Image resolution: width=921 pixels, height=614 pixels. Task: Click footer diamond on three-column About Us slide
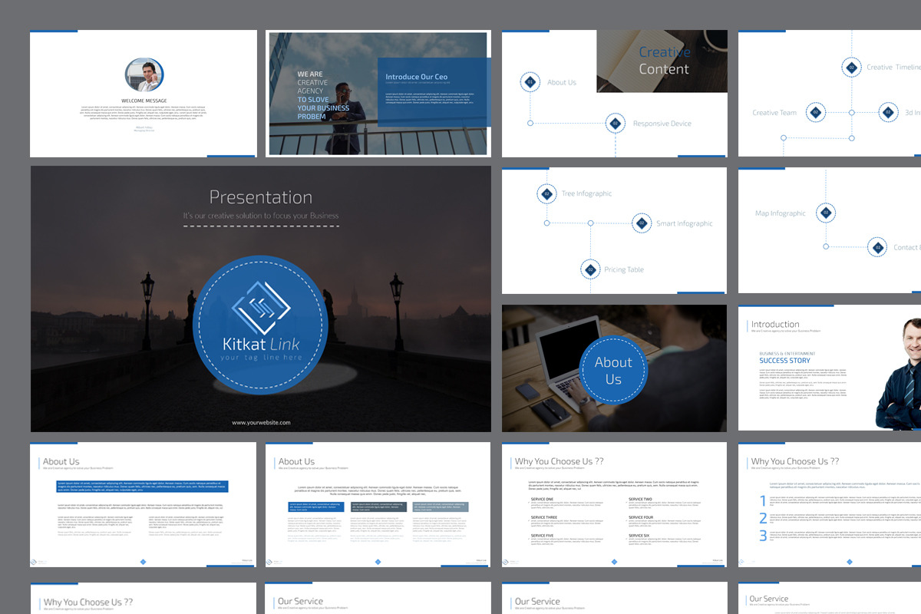[x=378, y=562]
